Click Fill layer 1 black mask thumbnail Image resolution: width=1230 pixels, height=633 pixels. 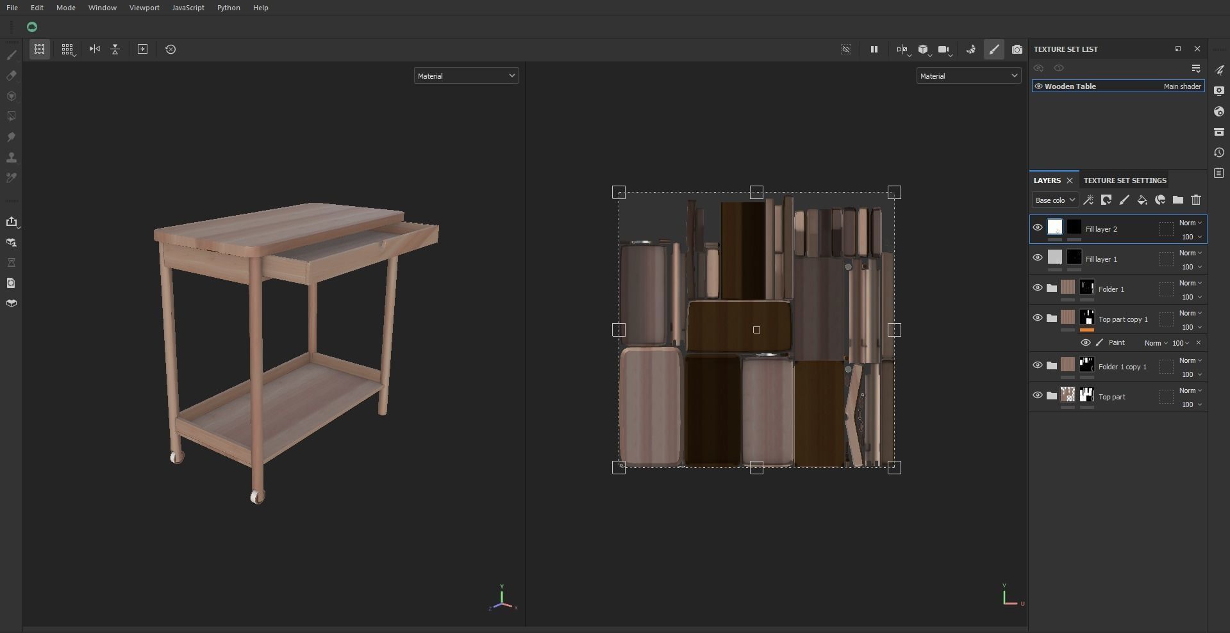(x=1074, y=257)
